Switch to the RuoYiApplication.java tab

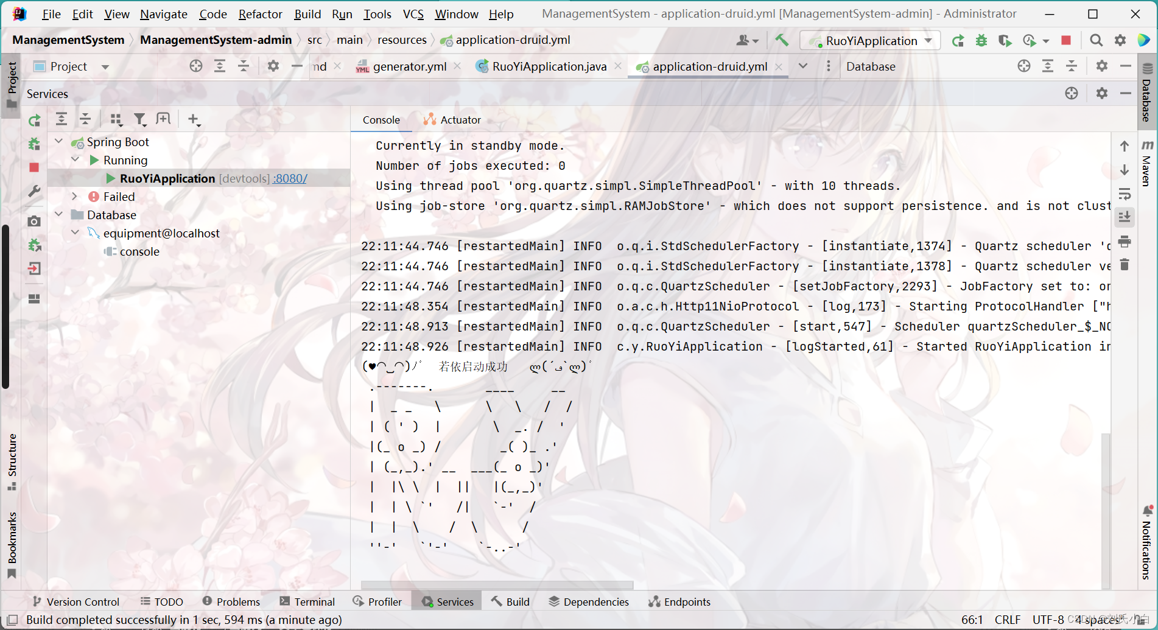pyautogui.click(x=549, y=66)
